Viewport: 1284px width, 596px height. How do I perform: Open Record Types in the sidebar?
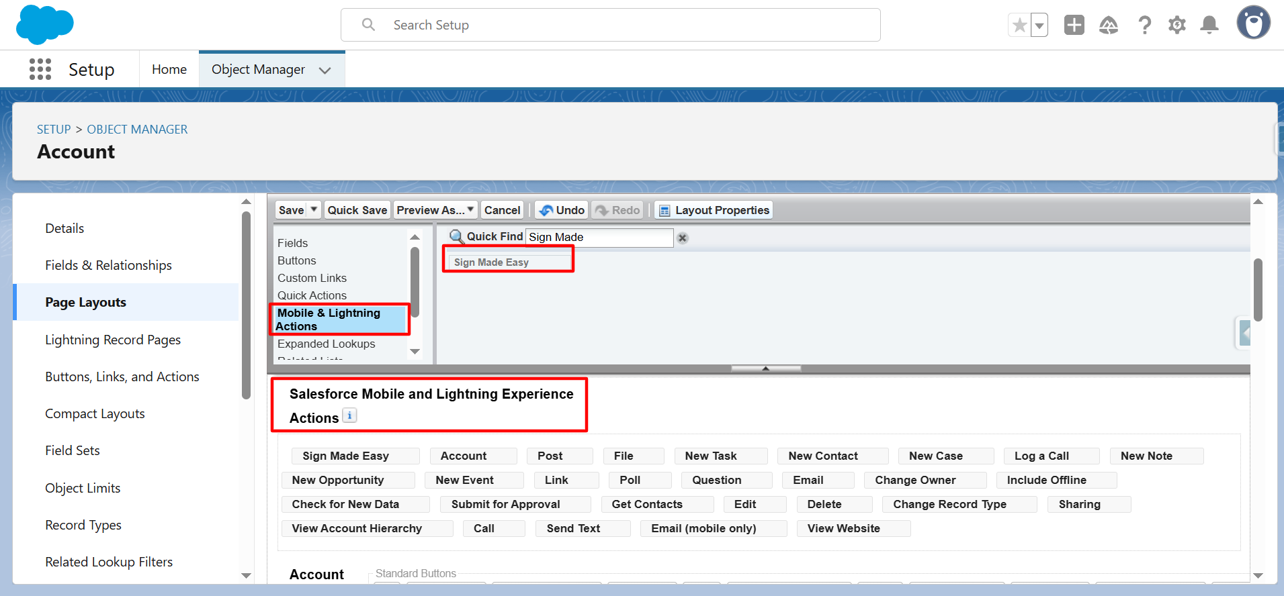click(x=83, y=525)
